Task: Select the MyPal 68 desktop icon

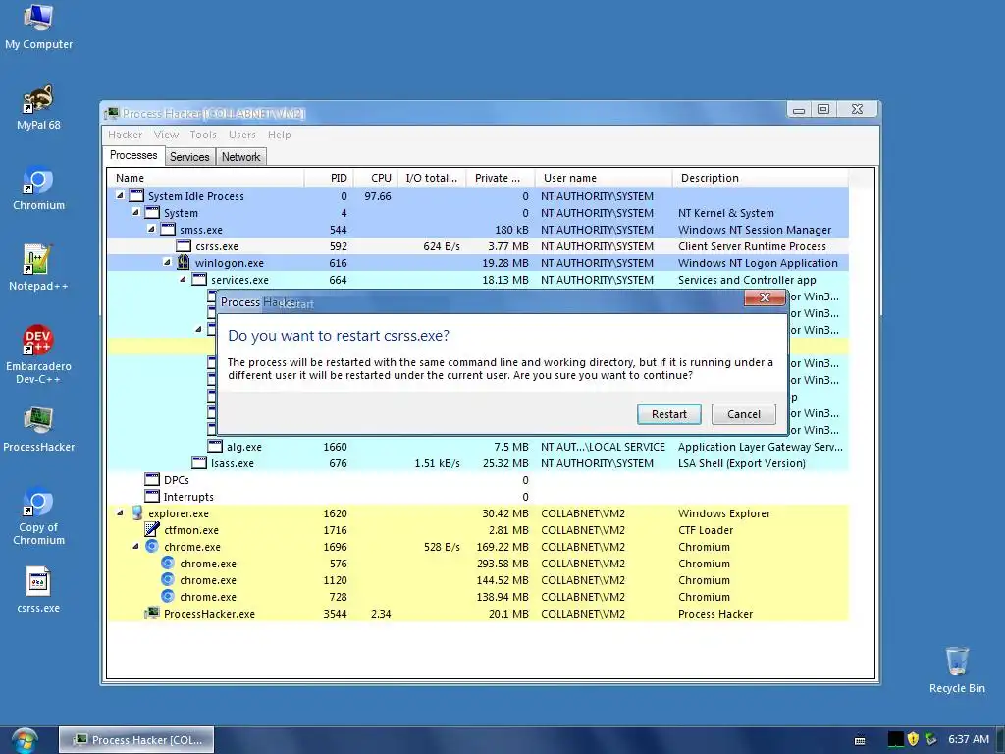Action: 38,108
